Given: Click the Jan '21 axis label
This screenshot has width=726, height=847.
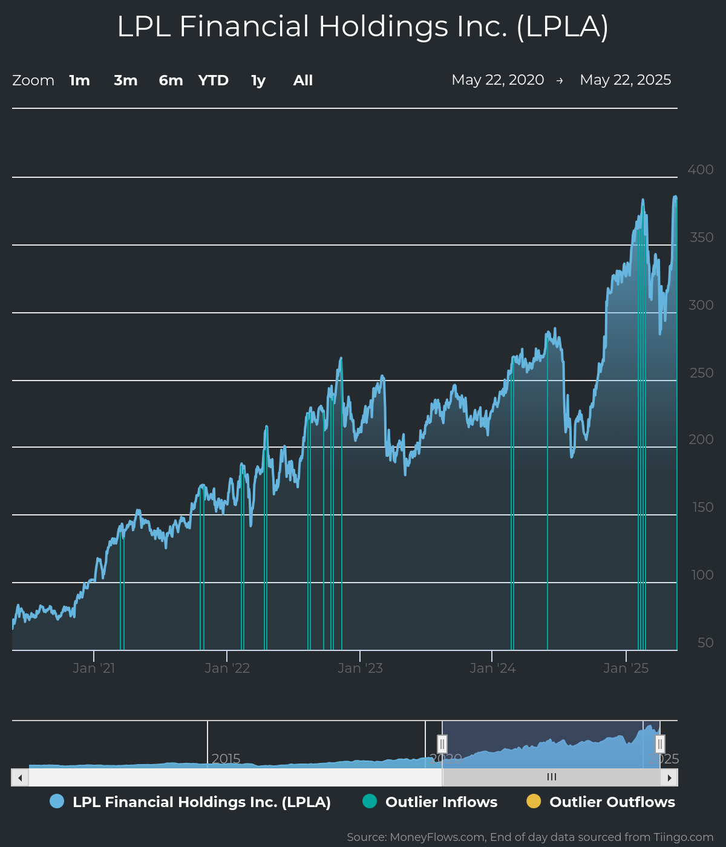Looking at the screenshot, I should [x=94, y=668].
